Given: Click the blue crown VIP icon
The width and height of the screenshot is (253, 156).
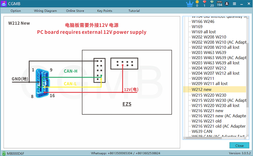Looking at the screenshot, I should click(190, 4).
